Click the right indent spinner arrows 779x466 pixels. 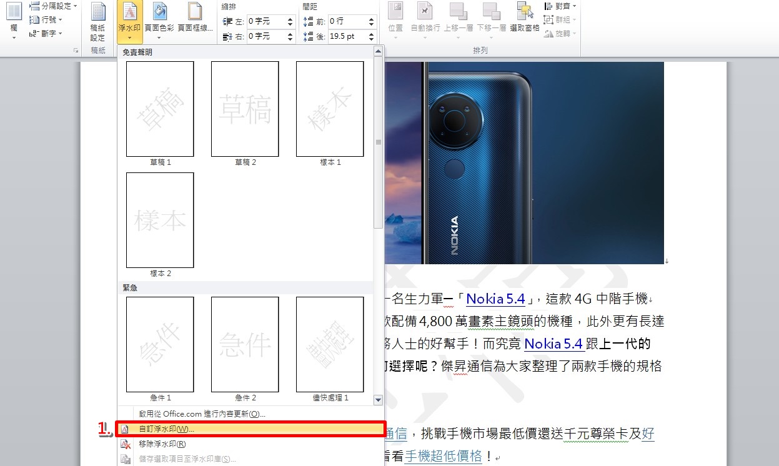tap(290, 36)
